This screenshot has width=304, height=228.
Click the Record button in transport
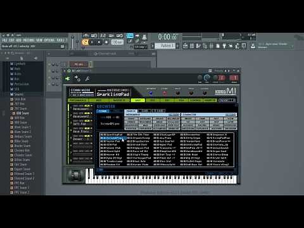pyautogui.click(x=106, y=42)
